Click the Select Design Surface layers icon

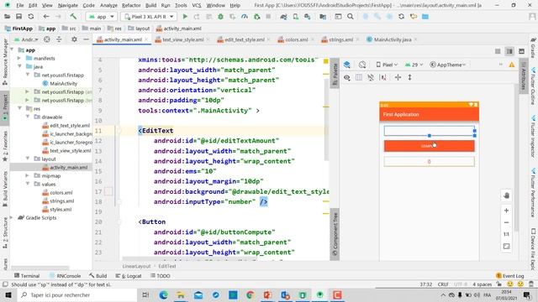click(347, 65)
